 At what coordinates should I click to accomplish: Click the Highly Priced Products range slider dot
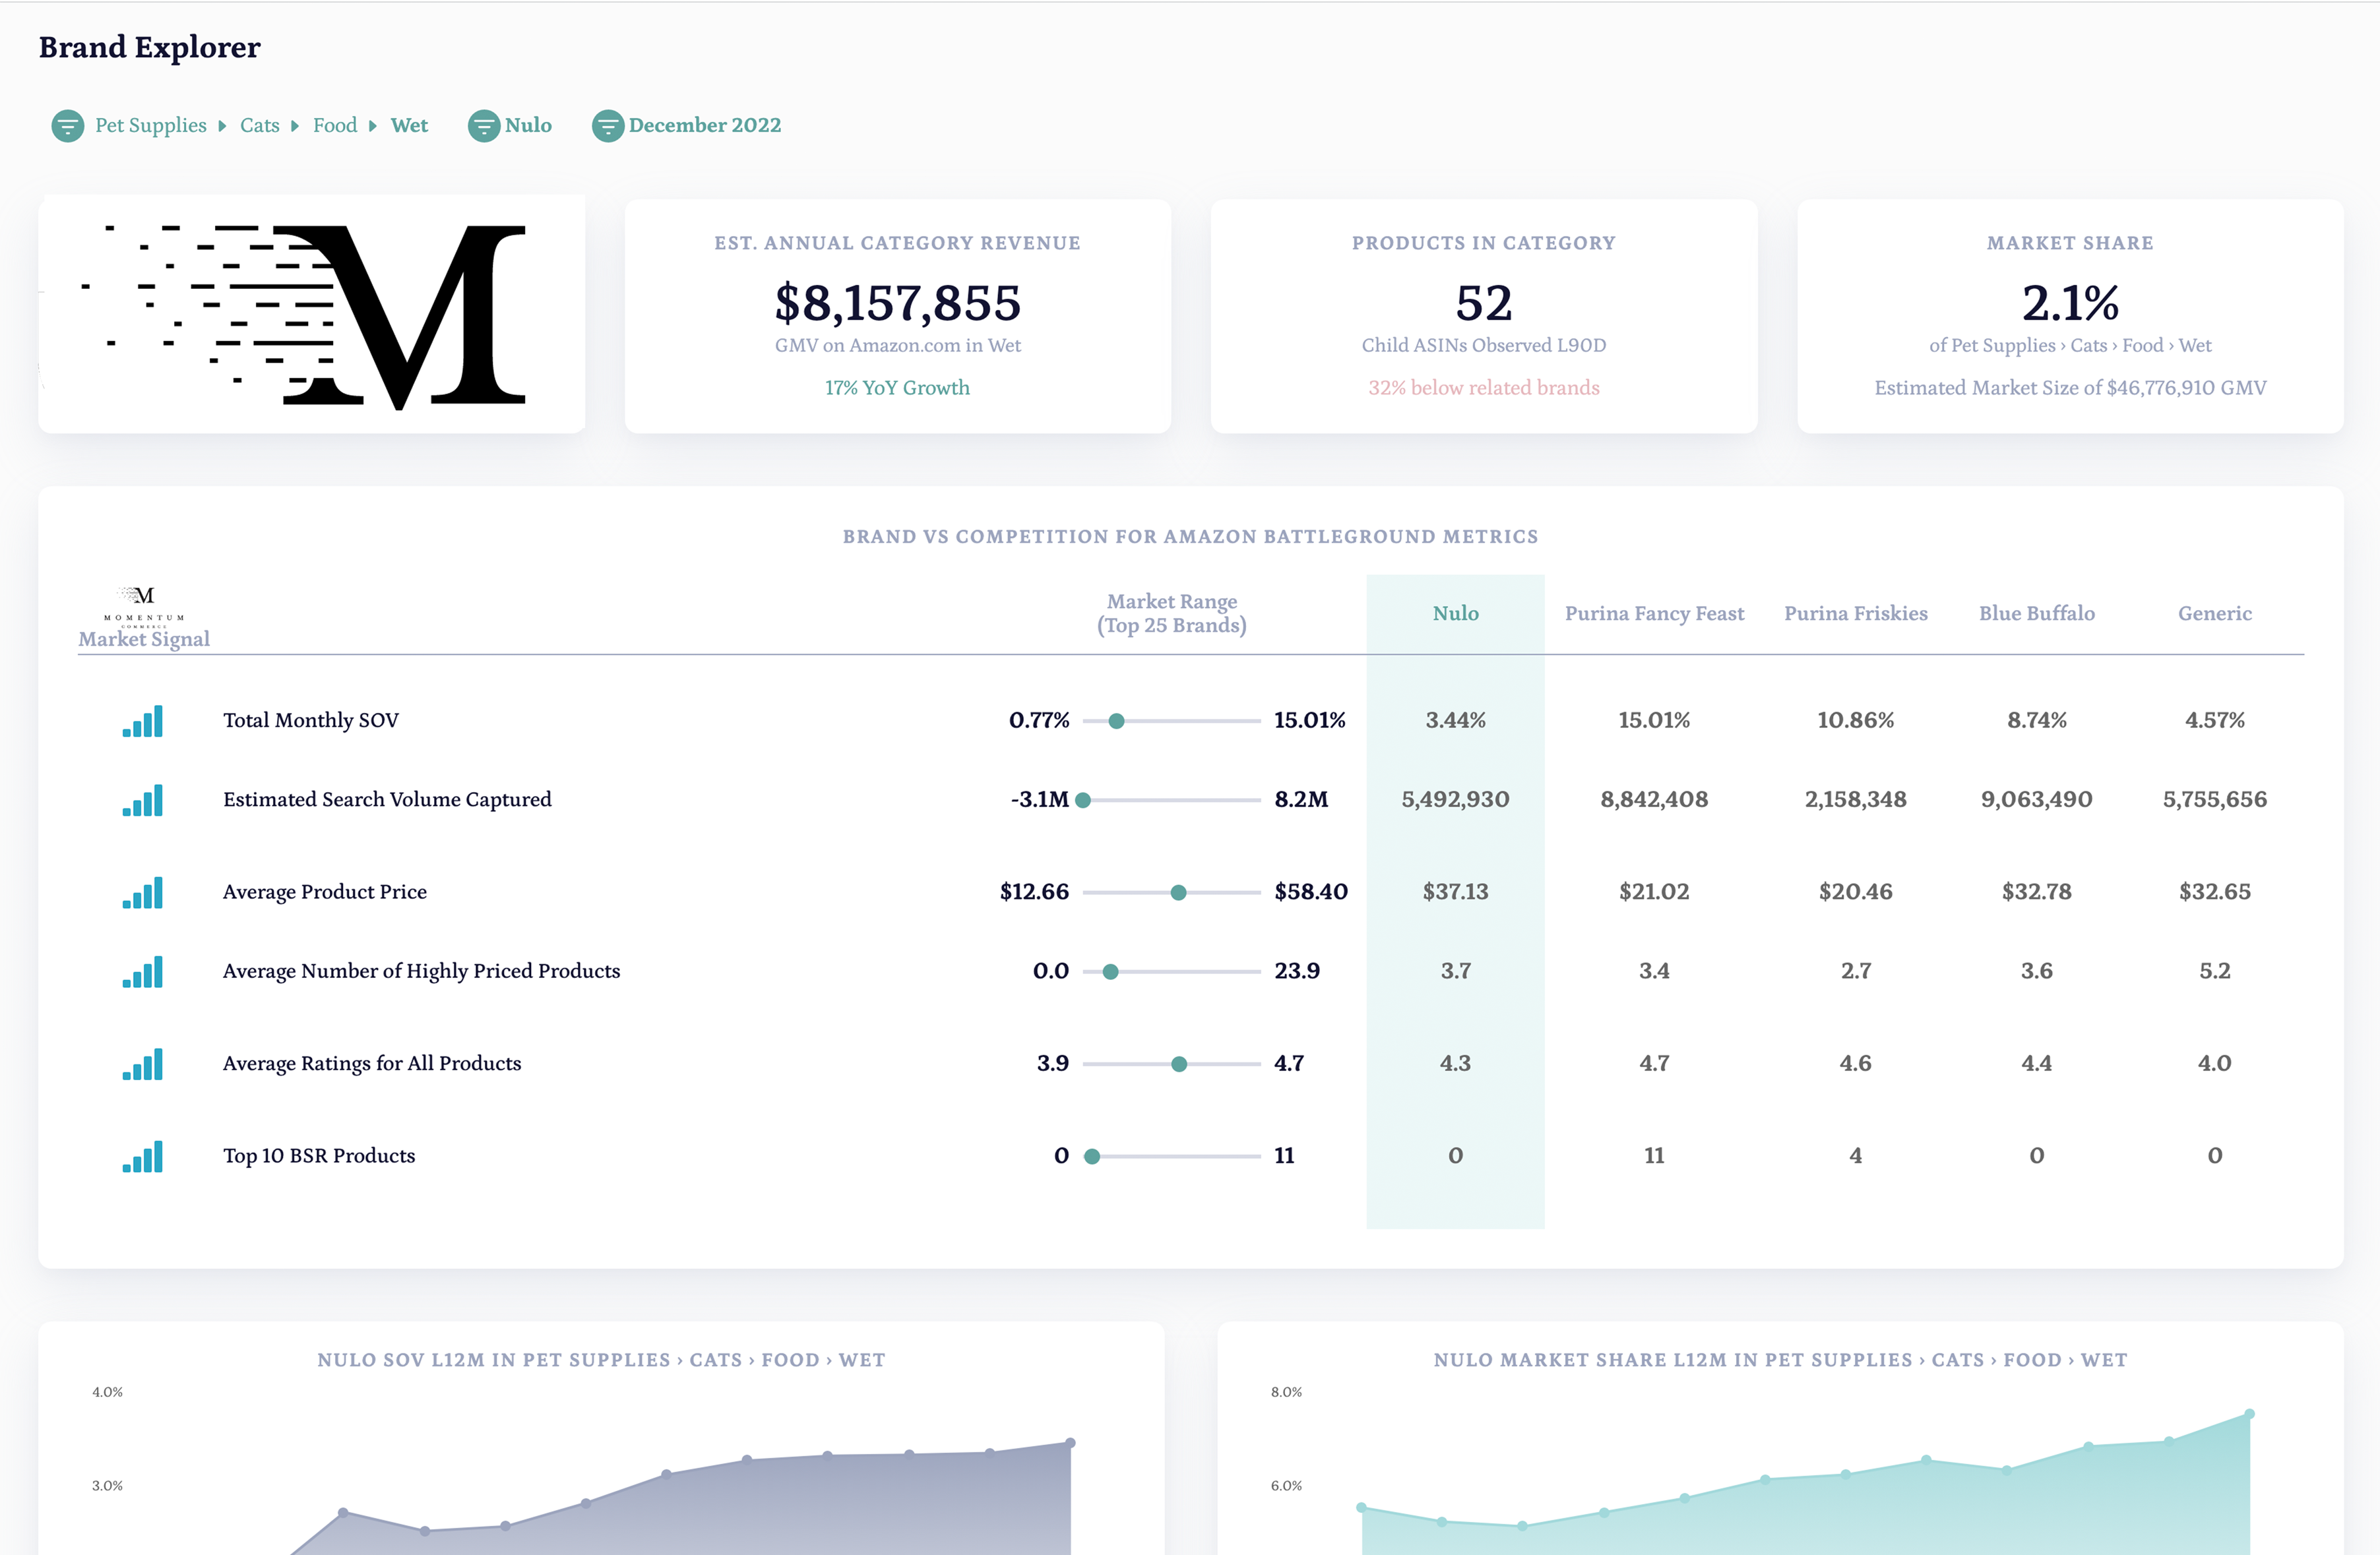1110,972
